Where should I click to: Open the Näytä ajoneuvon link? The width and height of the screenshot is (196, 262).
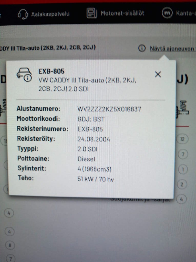(173, 49)
